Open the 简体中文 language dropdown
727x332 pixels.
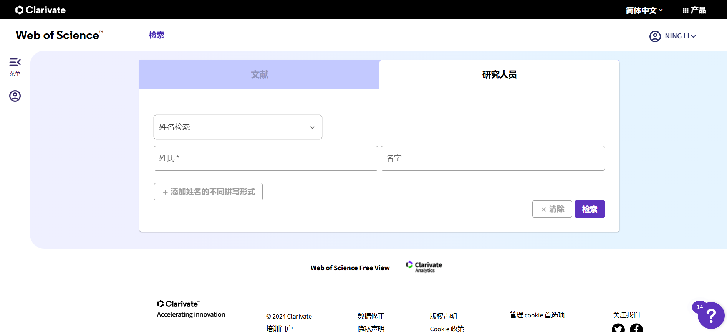[x=644, y=10]
